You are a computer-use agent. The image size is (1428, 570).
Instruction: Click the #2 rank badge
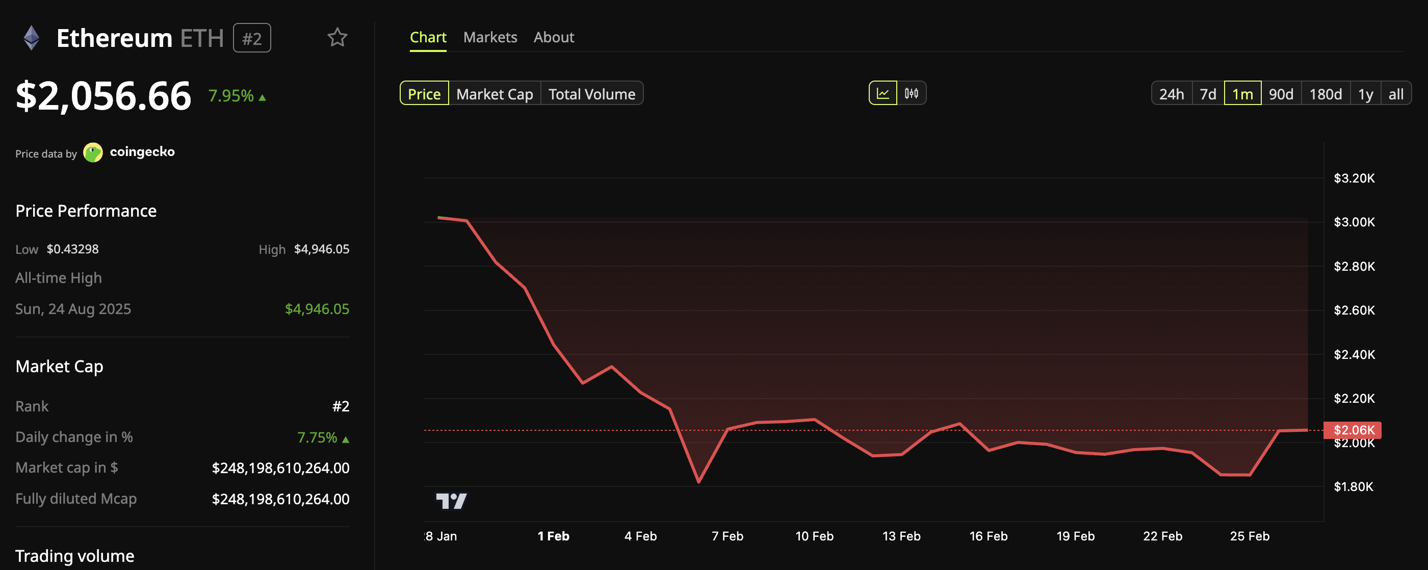point(252,38)
